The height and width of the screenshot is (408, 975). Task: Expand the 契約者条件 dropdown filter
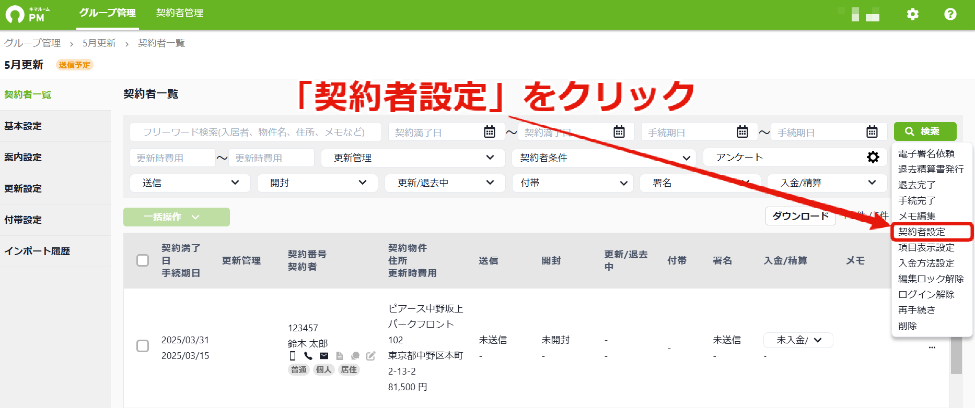(x=604, y=158)
